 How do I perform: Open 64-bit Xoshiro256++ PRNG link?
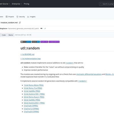[34, 103]
